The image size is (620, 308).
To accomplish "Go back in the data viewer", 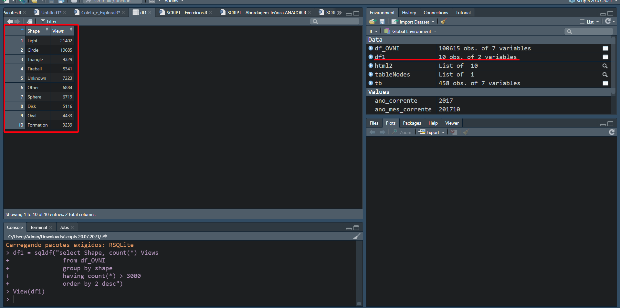I will pos(10,22).
